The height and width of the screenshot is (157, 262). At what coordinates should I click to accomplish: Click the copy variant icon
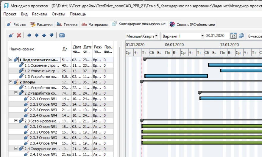(241, 36)
